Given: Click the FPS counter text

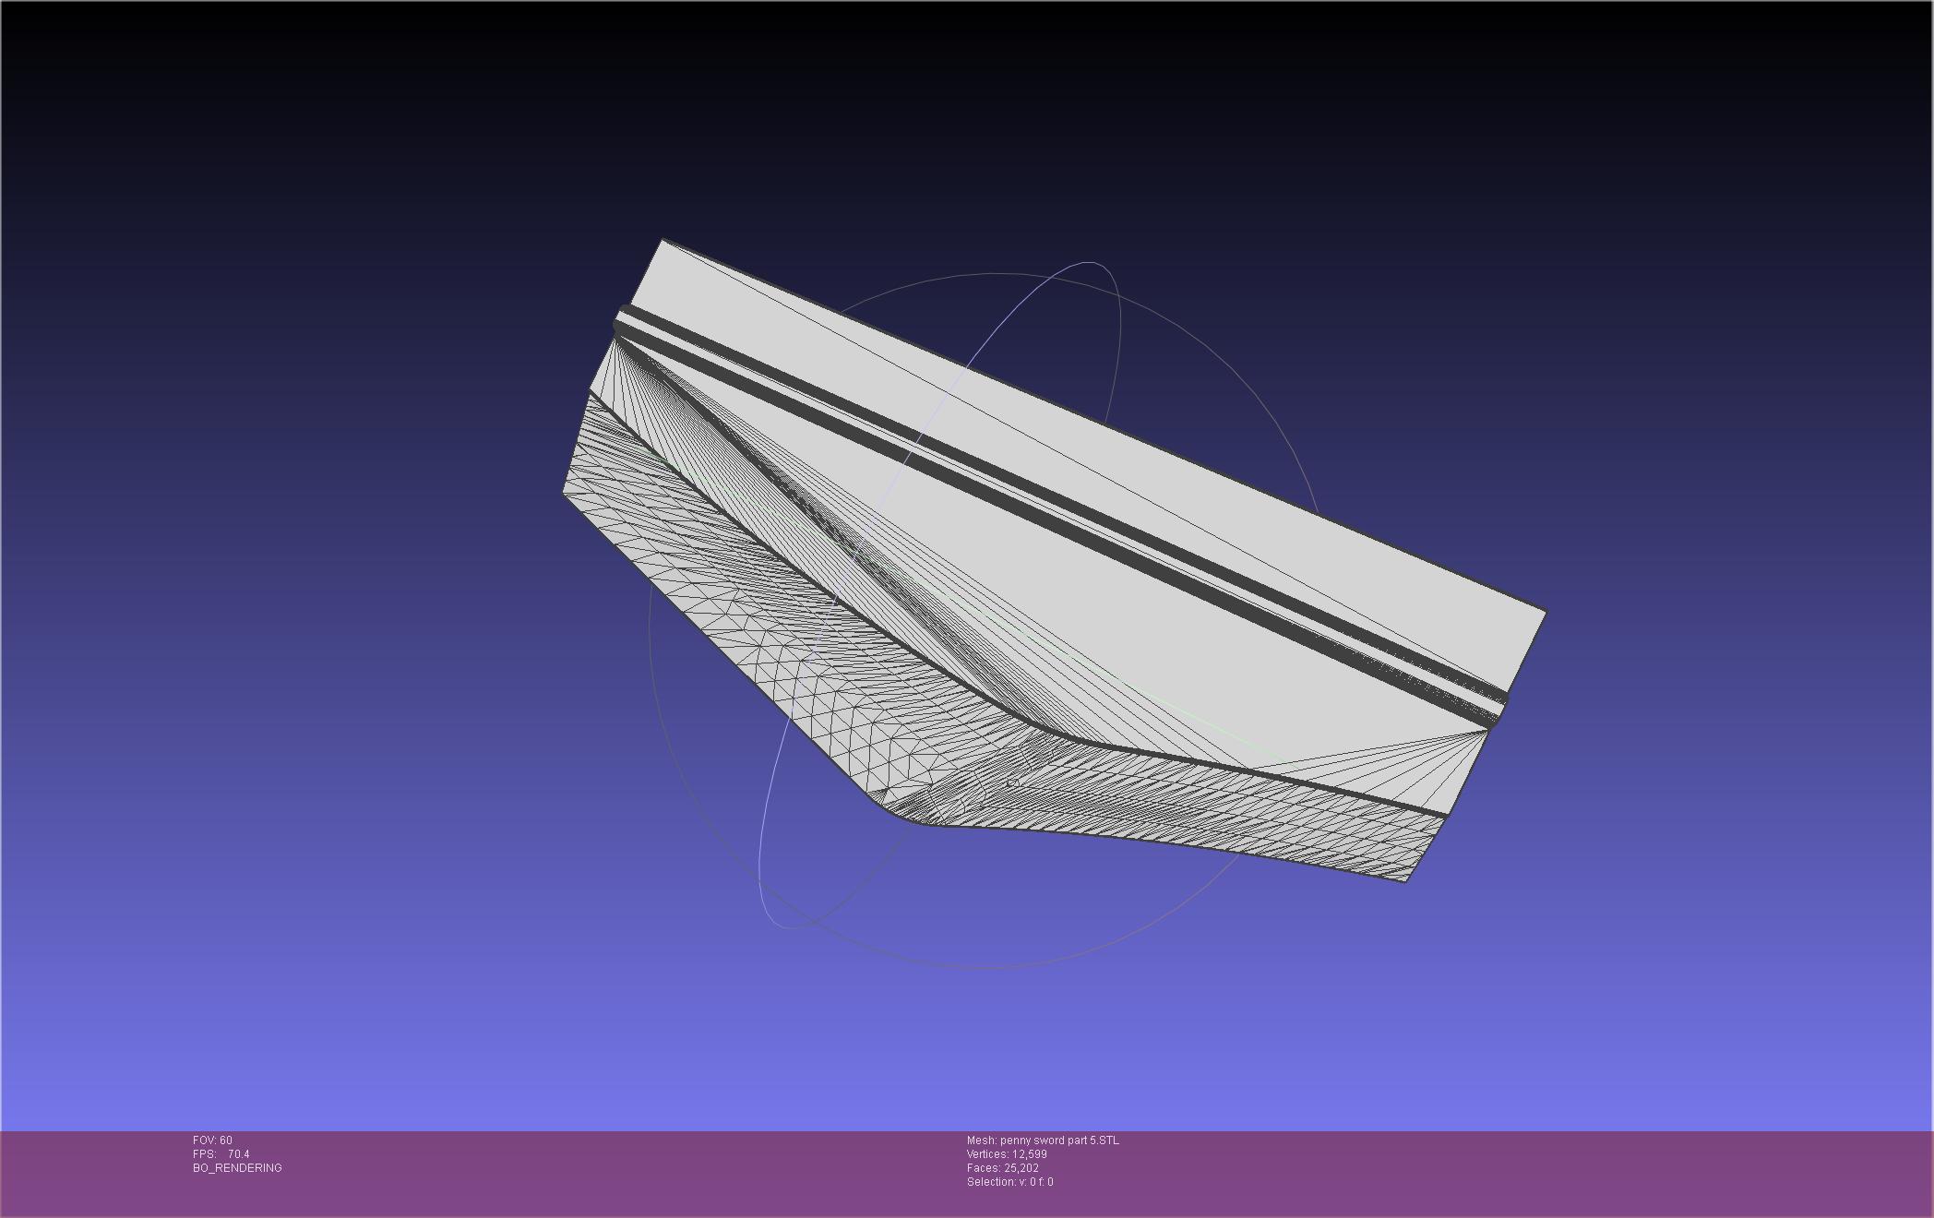Looking at the screenshot, I should [221, 1154].
